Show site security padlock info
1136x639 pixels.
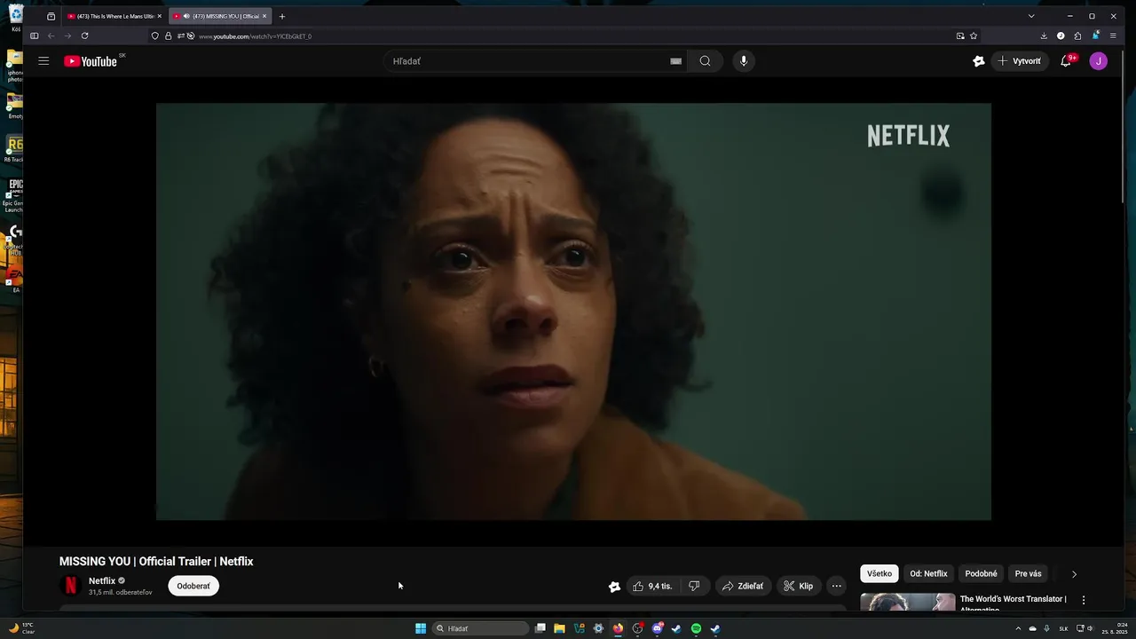click(168, 35)
